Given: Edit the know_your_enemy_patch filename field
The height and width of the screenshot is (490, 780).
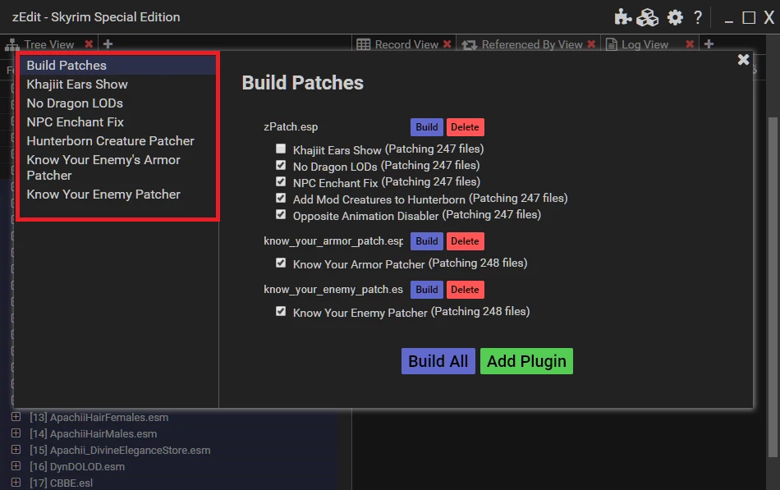Looking at the screenshot, I should tap(333, 290).
